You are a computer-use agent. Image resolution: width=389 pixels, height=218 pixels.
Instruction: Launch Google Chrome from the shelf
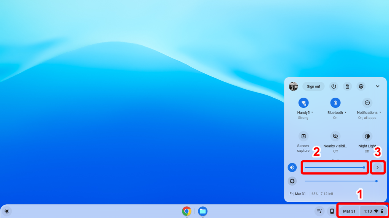coord(187,211)
